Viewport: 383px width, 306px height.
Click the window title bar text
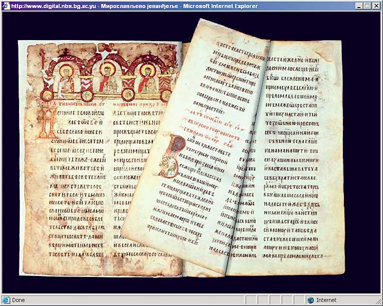coord(134,6)
